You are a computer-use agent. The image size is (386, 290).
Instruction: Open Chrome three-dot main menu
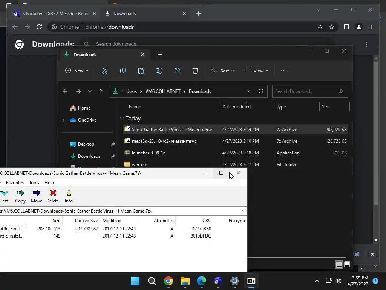point(371,27)
